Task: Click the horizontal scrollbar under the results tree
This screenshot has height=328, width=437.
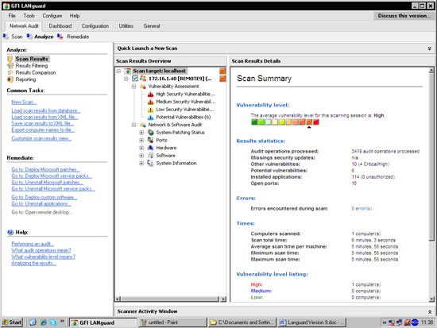Action: 170,299
